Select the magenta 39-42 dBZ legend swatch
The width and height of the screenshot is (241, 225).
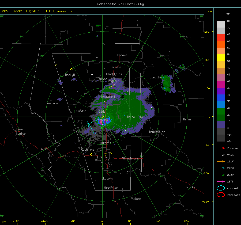(221, 85)
